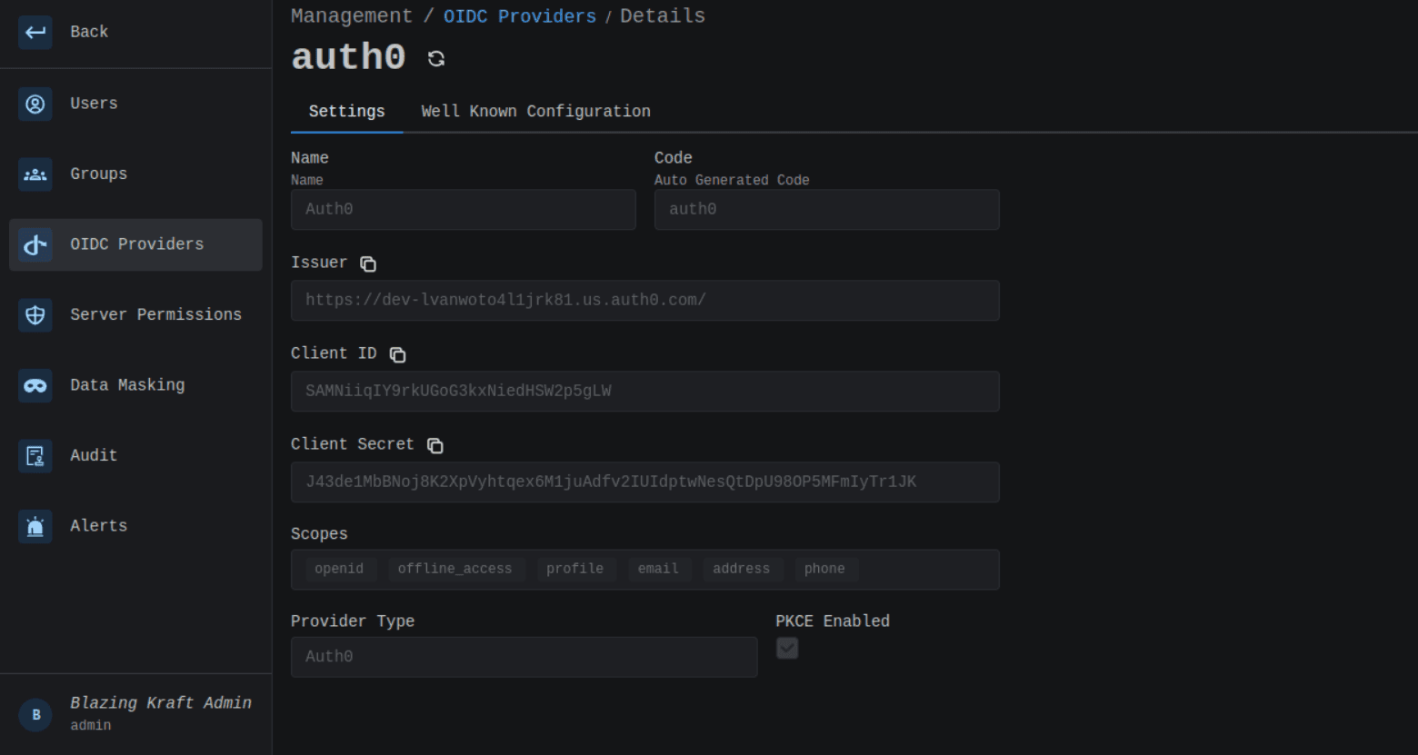The height and width of the screenshot is (755, 1418).
Task: Open Alerts from the sidebar
Action: coord(99,526)
